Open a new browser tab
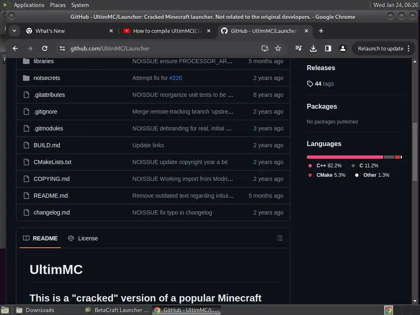Screen dimensions: 420x315 [321, 31]
